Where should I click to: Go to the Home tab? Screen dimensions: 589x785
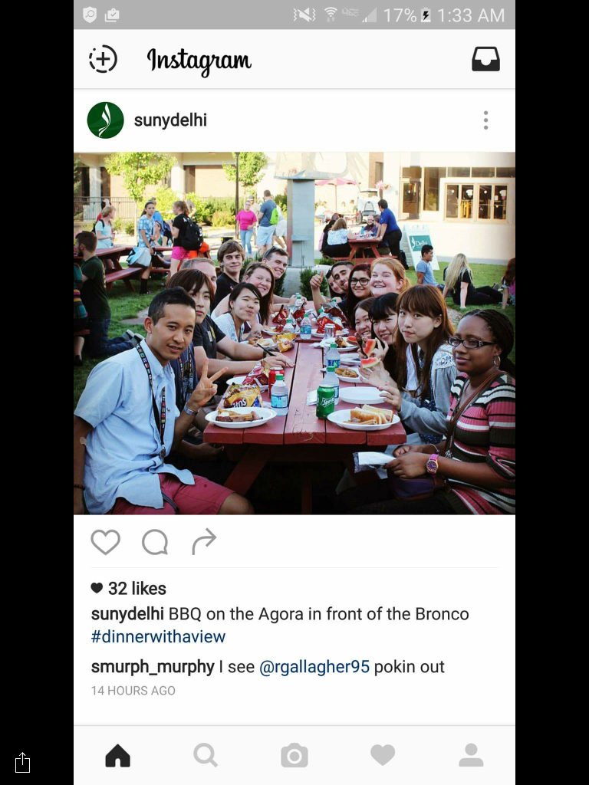tap(117, 755)
